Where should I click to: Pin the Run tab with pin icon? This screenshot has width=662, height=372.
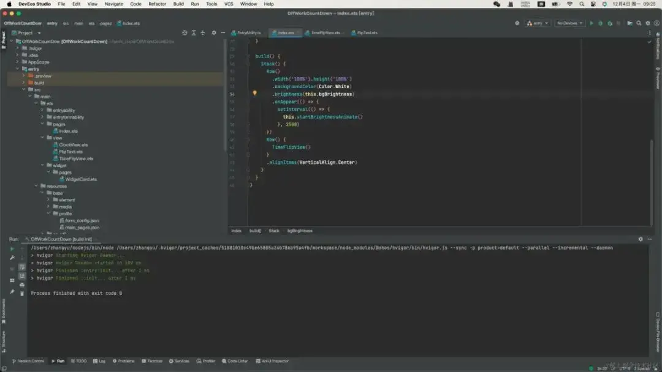[12, 291]
